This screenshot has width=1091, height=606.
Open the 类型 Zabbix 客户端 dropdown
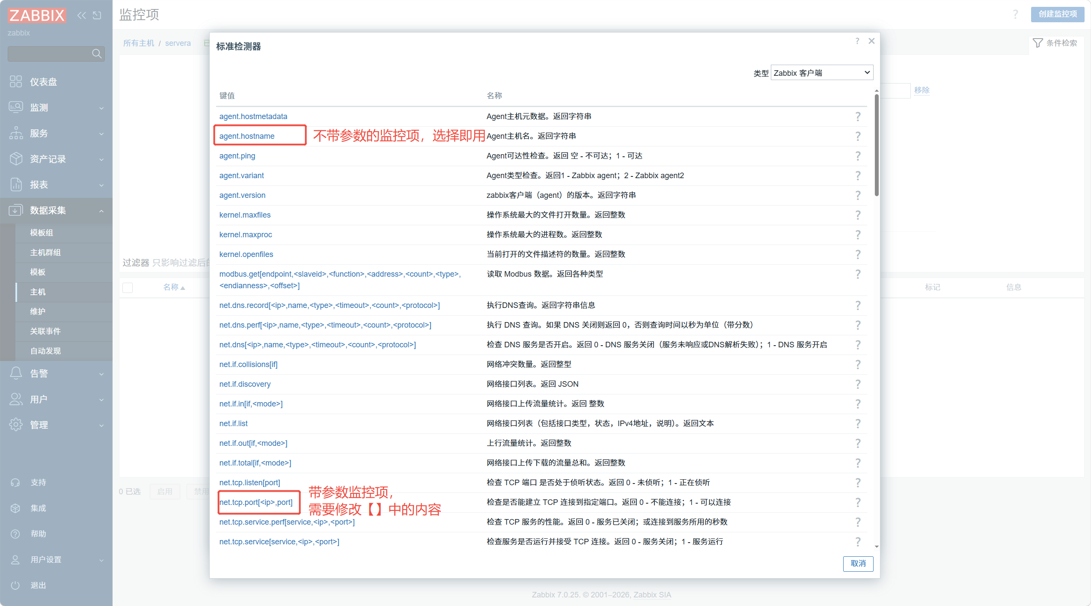(x=822, y=73)
